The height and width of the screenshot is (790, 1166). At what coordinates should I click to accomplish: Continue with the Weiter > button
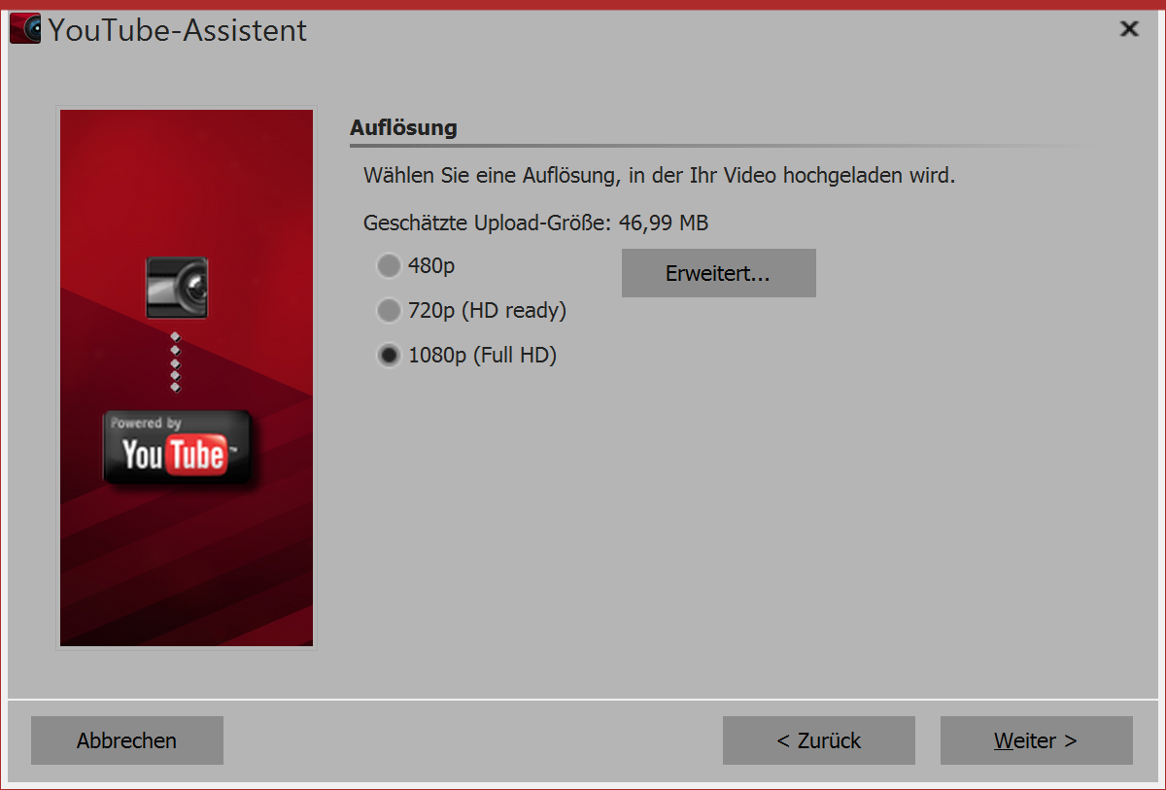(x=1036, y=740)
